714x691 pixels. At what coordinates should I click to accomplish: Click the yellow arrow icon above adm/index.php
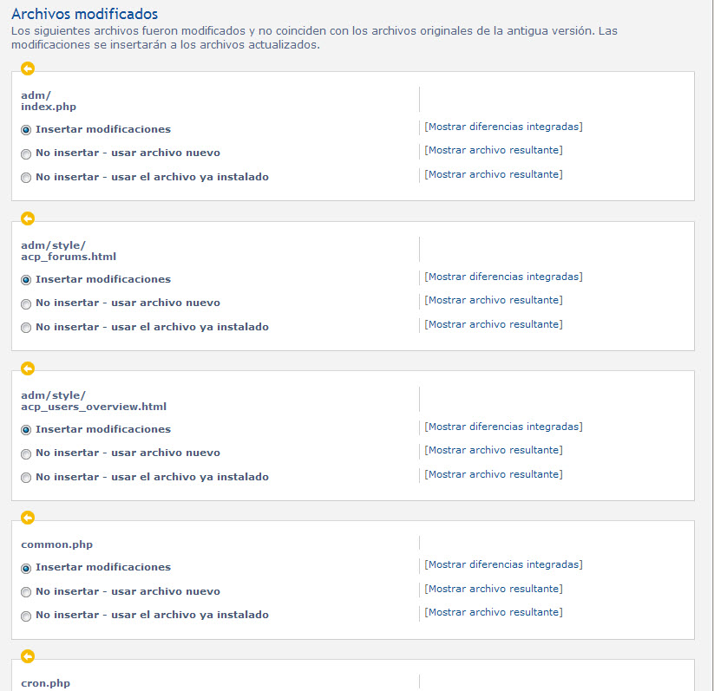pyautogui.click(x=27, y=68)
